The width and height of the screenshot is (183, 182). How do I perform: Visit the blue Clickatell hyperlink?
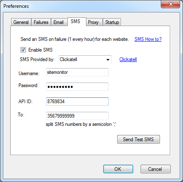pyautogui.click(x=128, y=59)
